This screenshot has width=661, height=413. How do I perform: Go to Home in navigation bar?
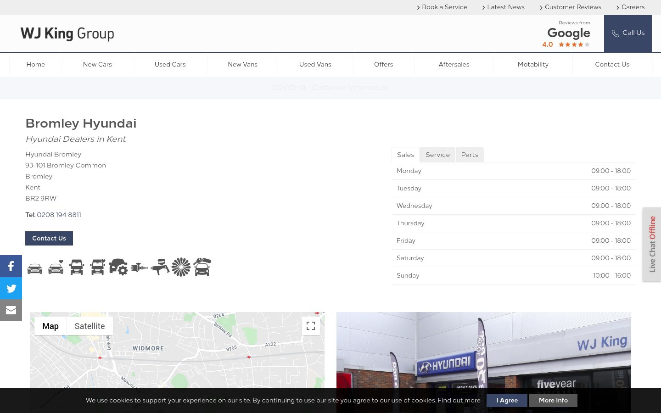tap(36, 64)
